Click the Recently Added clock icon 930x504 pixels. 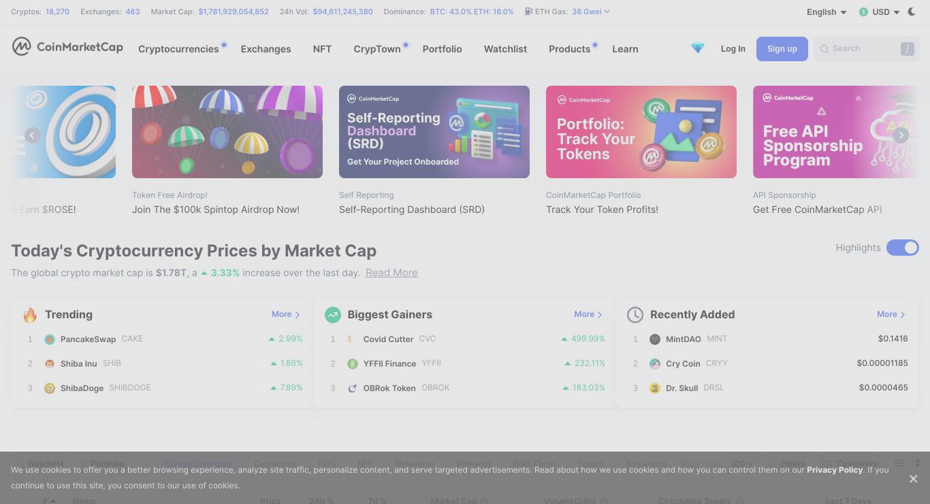pos(635,314)
